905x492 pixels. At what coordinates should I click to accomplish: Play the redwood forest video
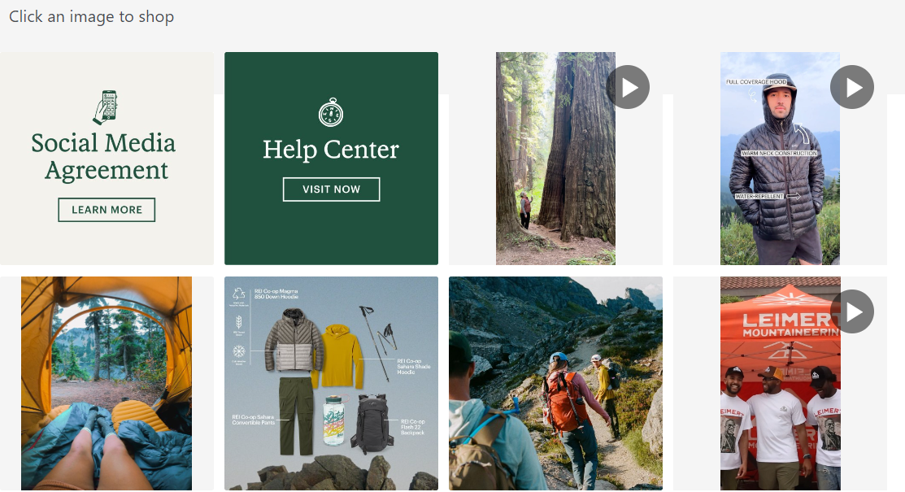(628, 87)
